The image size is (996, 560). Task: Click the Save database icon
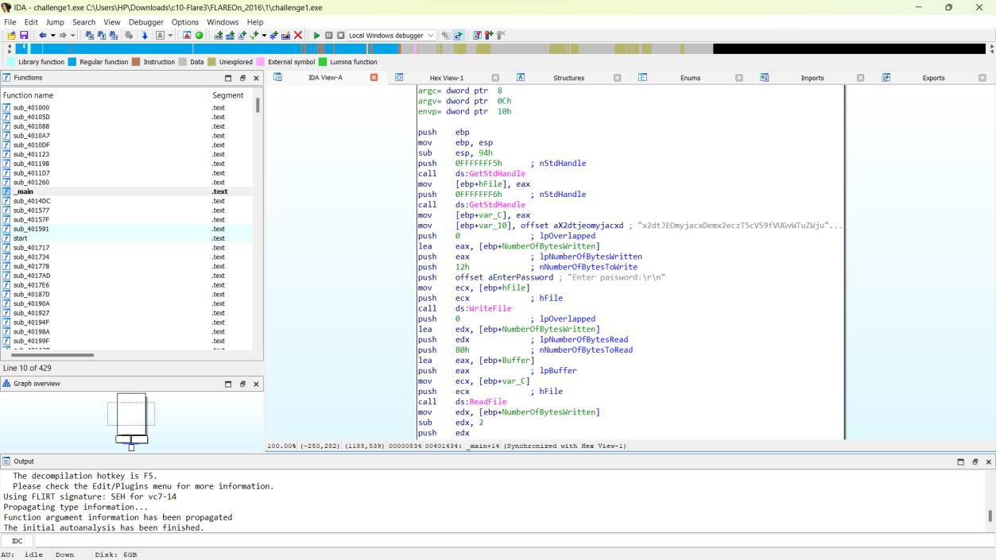pyautogui.click(x=24, y=36)
